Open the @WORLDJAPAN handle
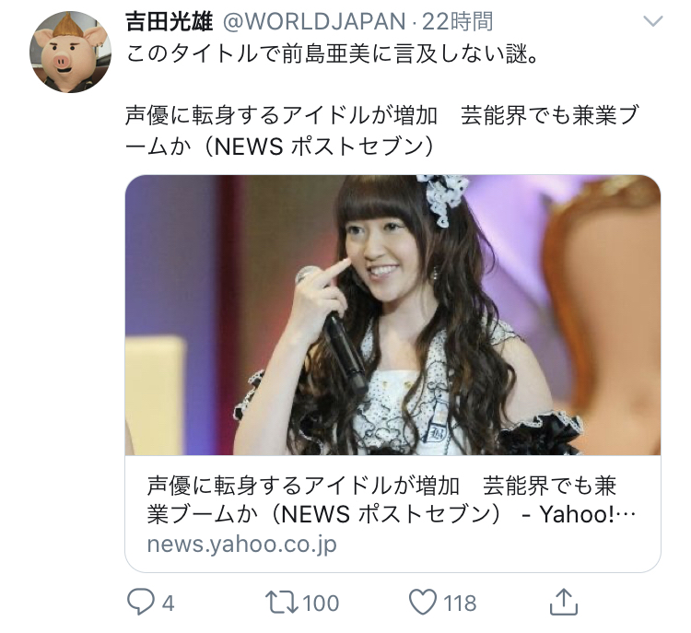The height and width of the screenshot is (633, 691). tap(314, 21)
